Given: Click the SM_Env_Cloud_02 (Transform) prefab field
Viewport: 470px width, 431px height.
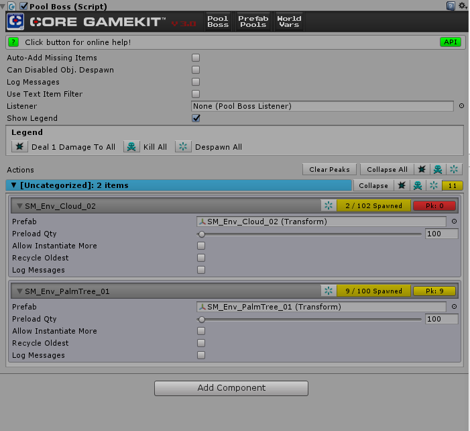Looking at the screenshot, I should pos(321,222).
